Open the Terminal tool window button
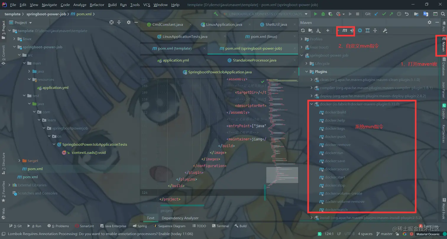 tap(220, 226)
